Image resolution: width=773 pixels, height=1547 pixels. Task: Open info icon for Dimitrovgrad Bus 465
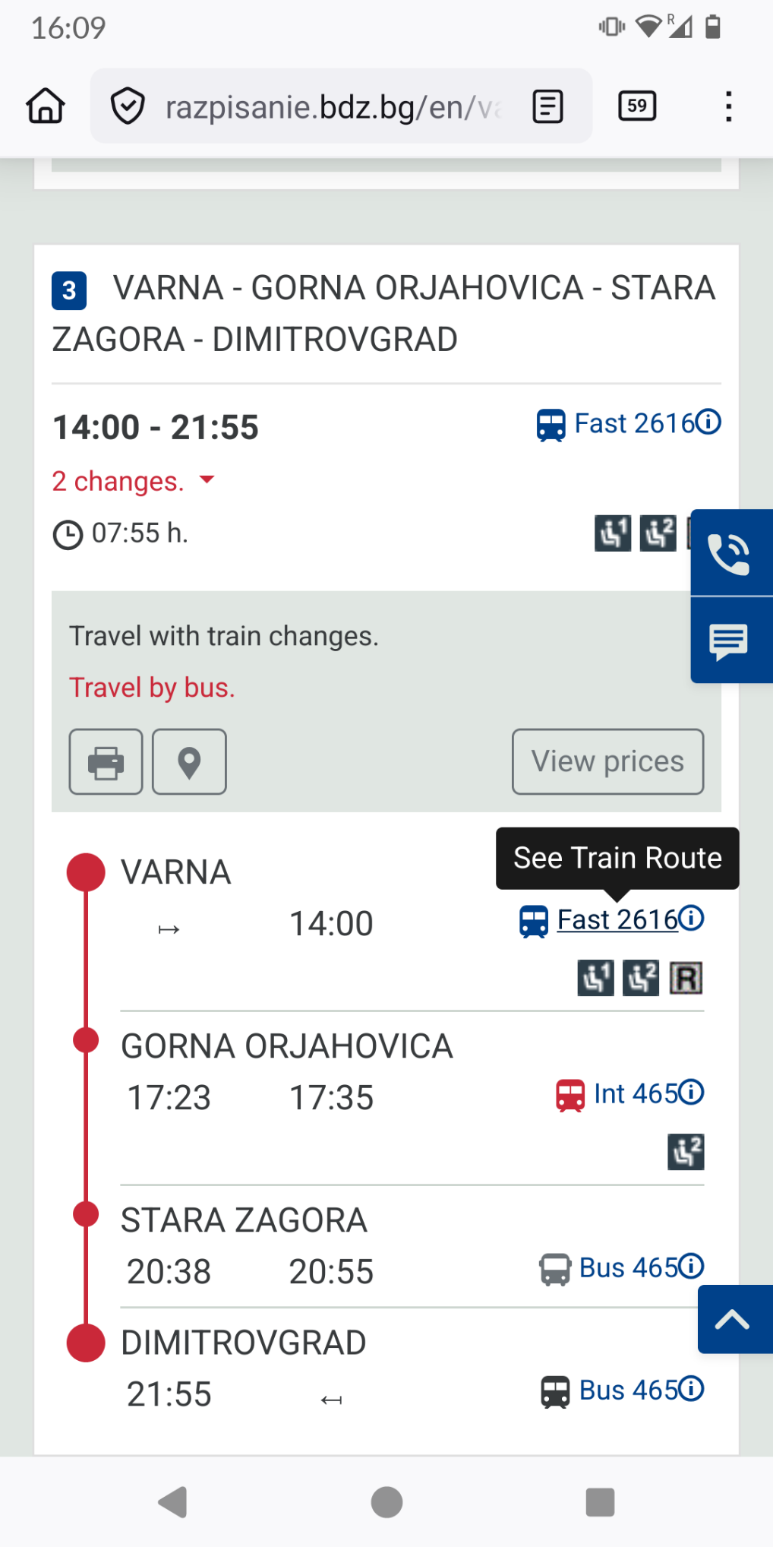pos(691,1389)
